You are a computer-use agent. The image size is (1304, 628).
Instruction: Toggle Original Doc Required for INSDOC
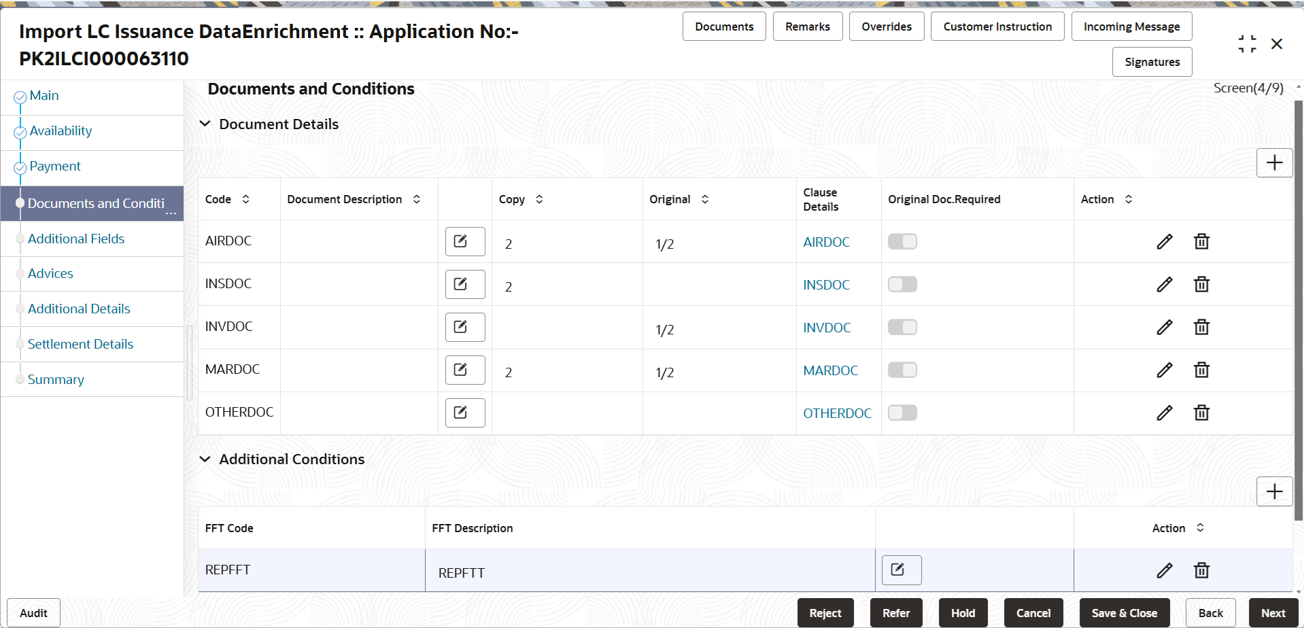tap(902, 284)
